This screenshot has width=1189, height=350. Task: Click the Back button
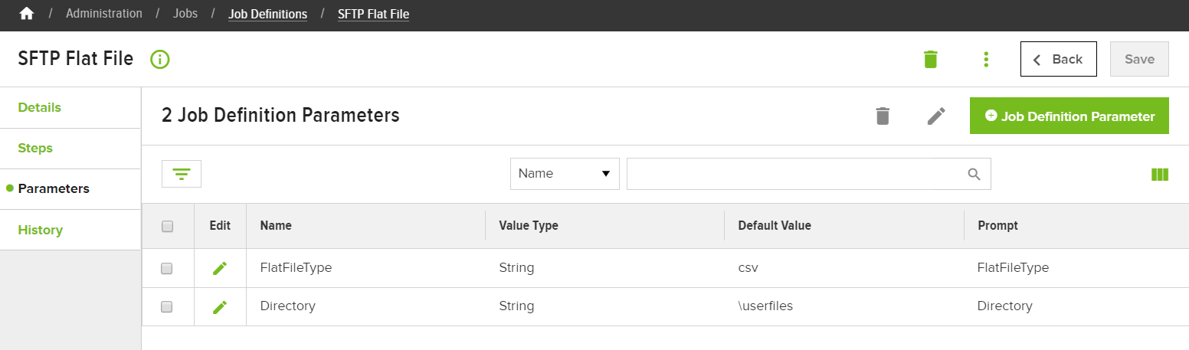point(1059,59)
